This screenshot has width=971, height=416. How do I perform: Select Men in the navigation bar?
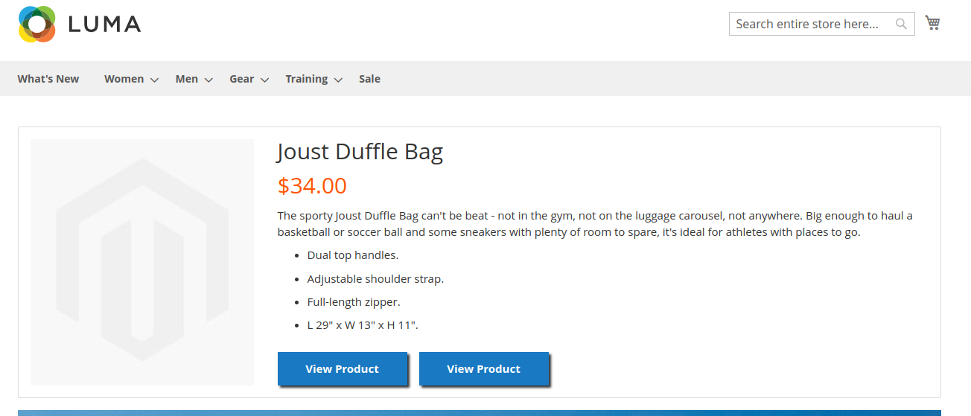click(x=187, y=79)
